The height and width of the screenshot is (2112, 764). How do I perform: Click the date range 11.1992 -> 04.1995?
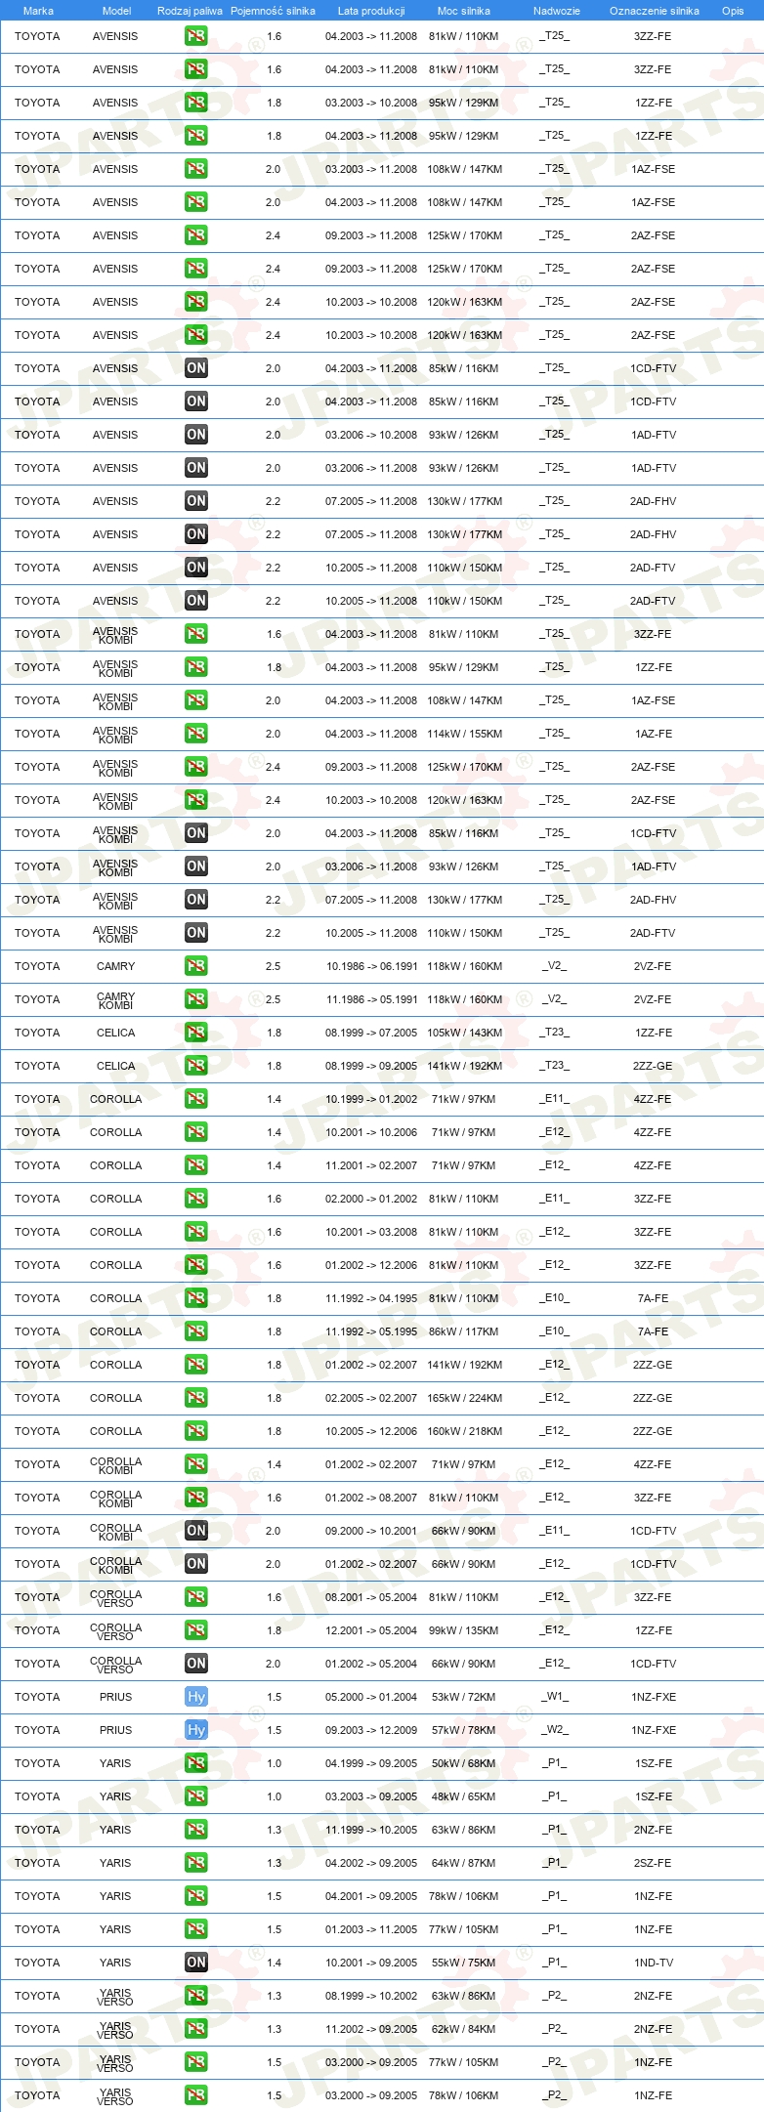tap(371, 1298)
